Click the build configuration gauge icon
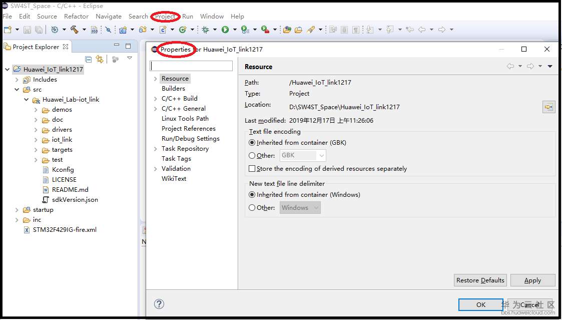 55,30
